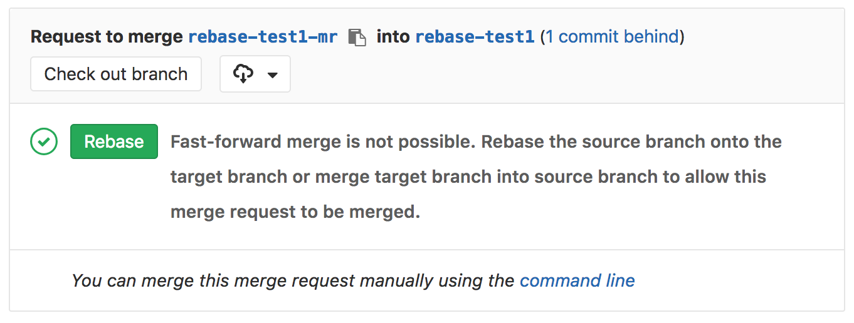Viewport: 854px width, 323px height.
Task: Click the Check out branch button
Action: point(116,74)
